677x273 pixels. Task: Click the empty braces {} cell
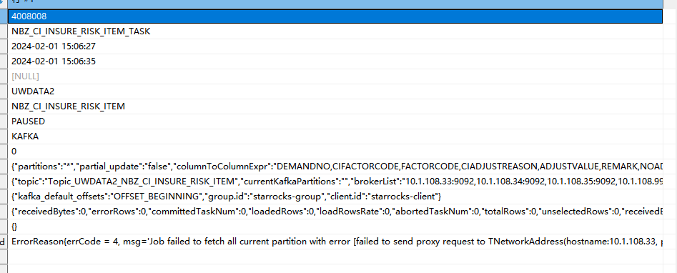coord(335,227)
